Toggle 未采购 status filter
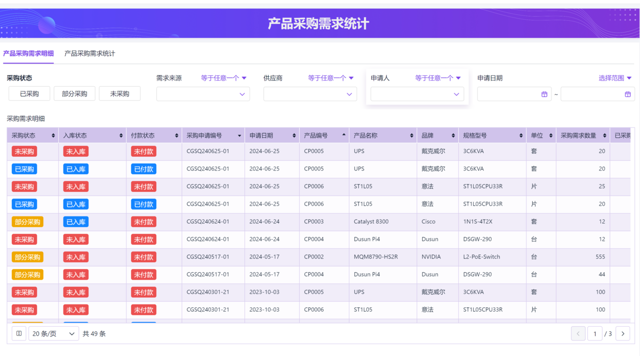640x356 pixels. pyautogui.click(x=119, y=94)
